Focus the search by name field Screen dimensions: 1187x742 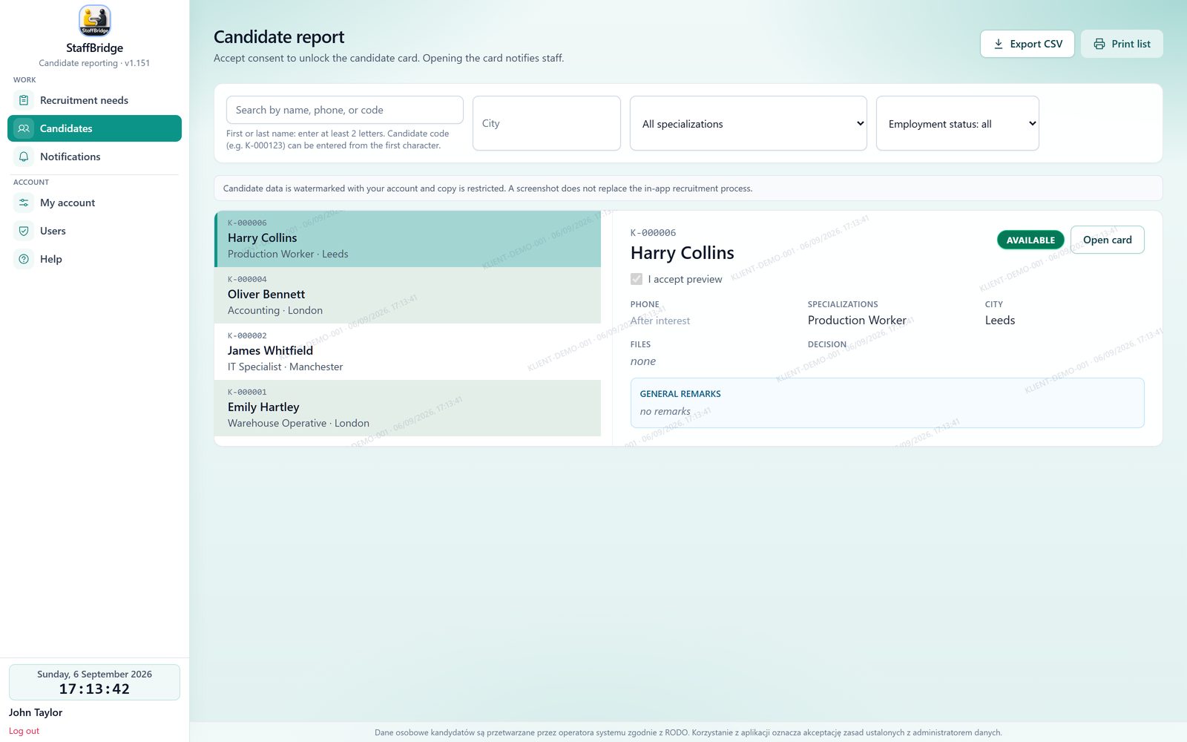(345, 110)
